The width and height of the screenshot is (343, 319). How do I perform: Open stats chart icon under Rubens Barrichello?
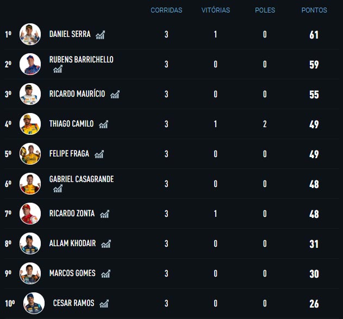click(58, 69)
